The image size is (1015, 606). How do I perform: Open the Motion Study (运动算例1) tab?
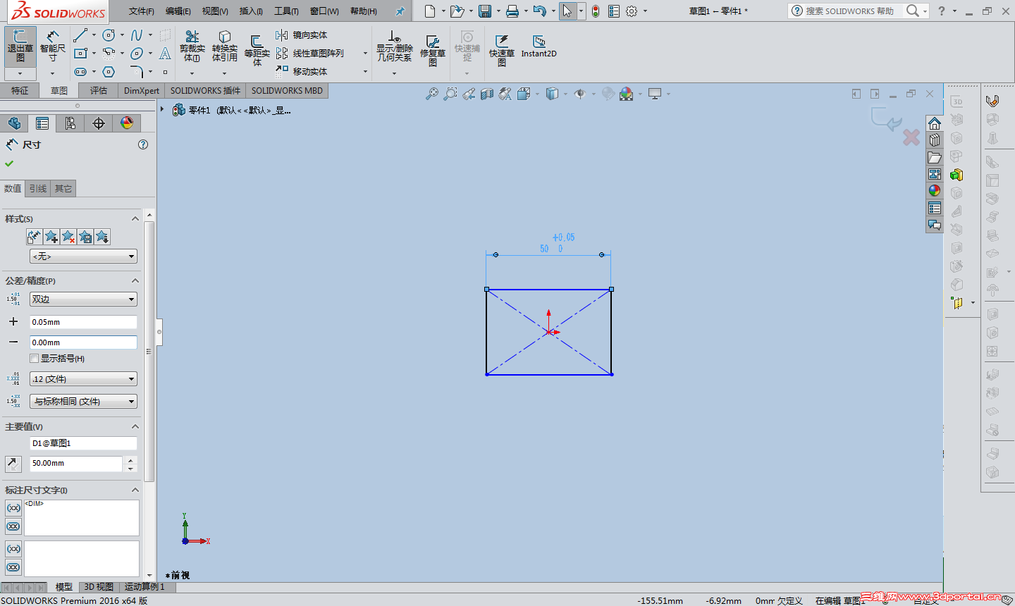point(144,587)
